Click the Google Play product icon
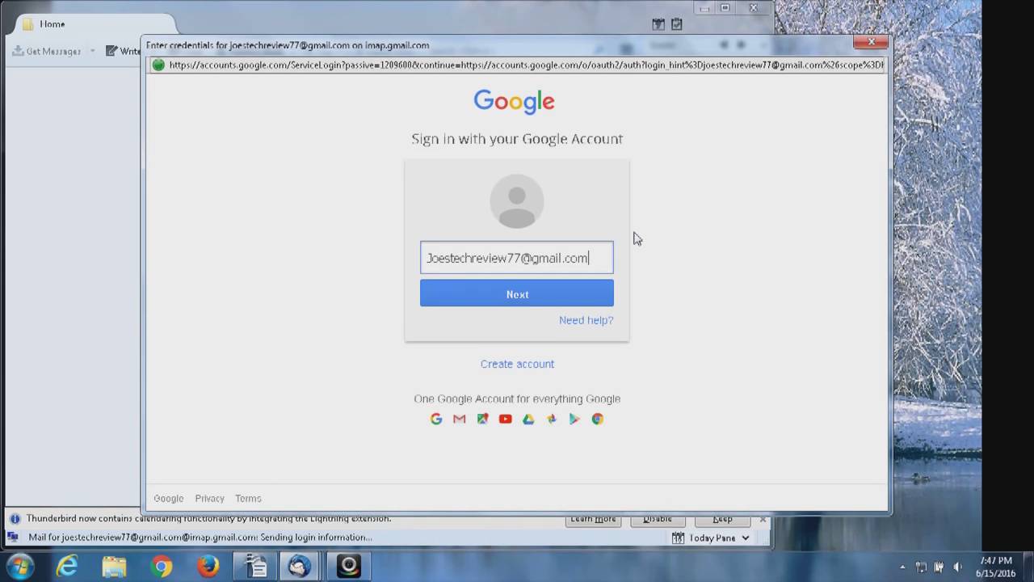 pyautogui.click(x=574, y=419)
